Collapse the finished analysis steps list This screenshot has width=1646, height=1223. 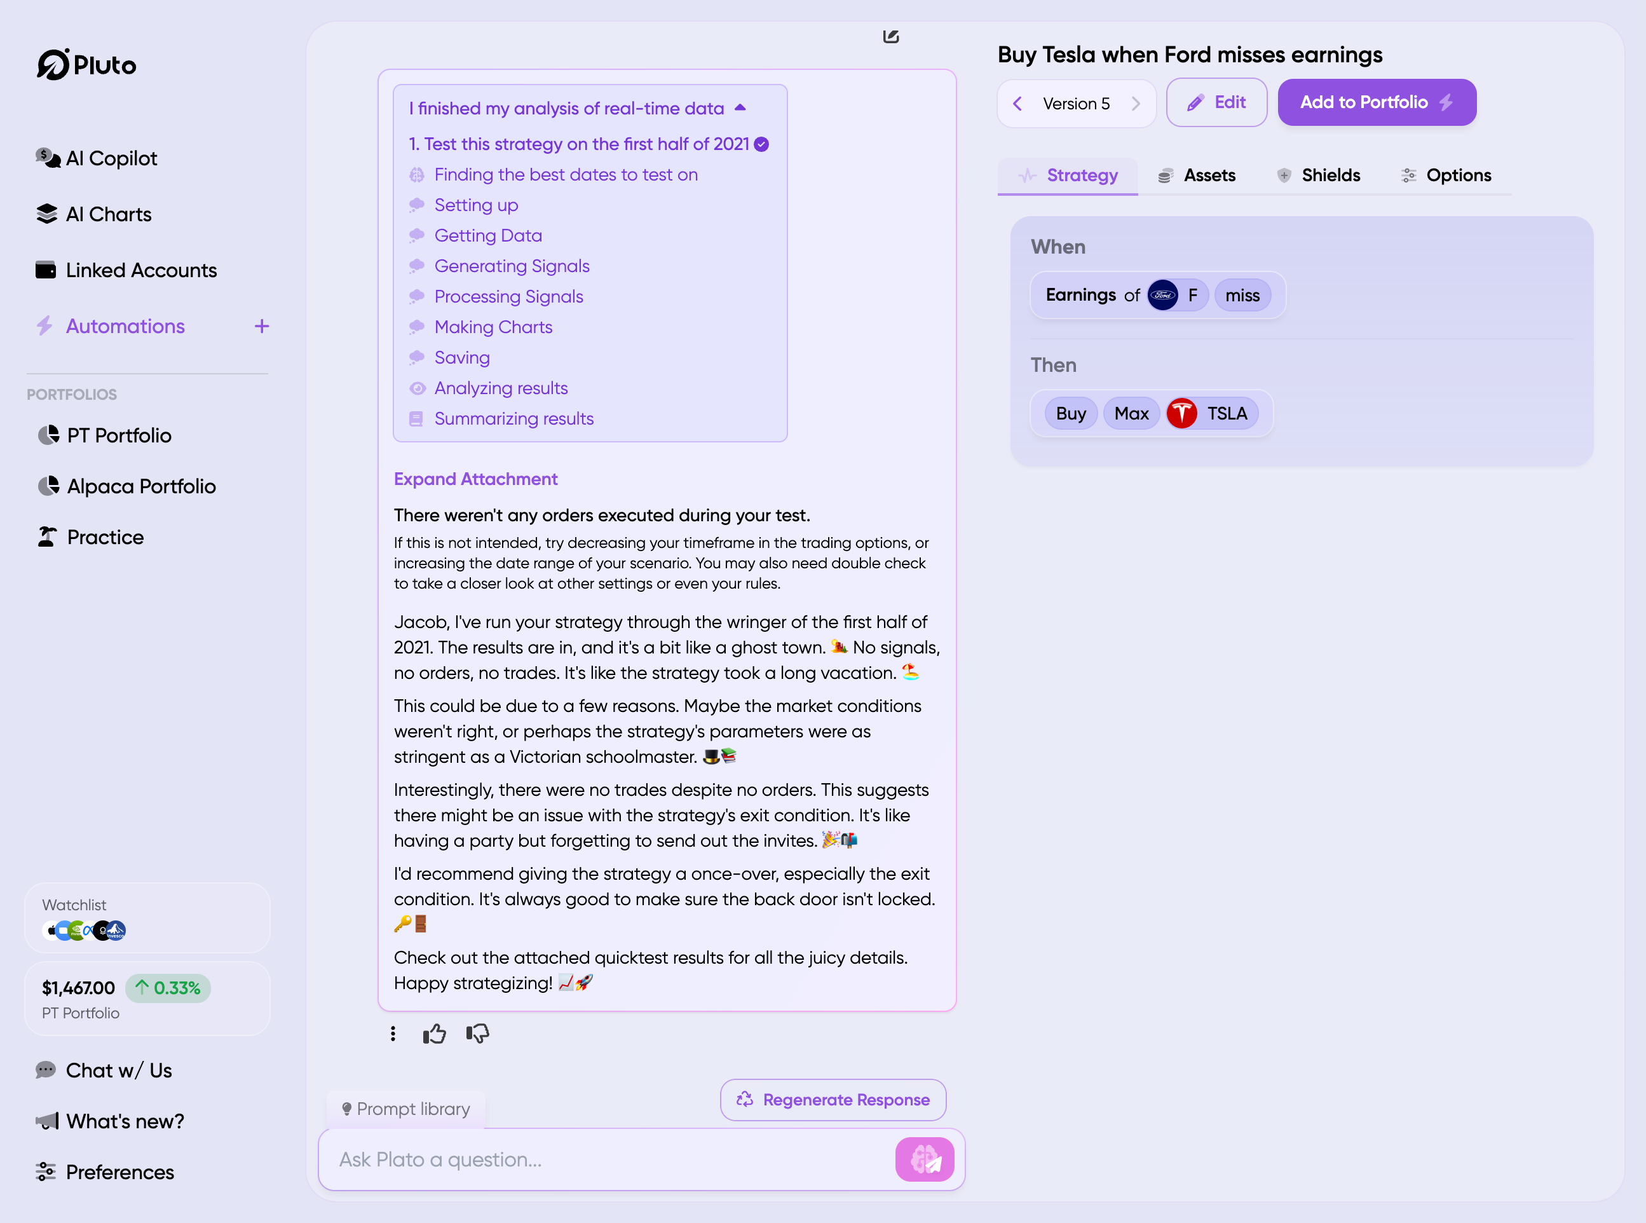point(740,108)
